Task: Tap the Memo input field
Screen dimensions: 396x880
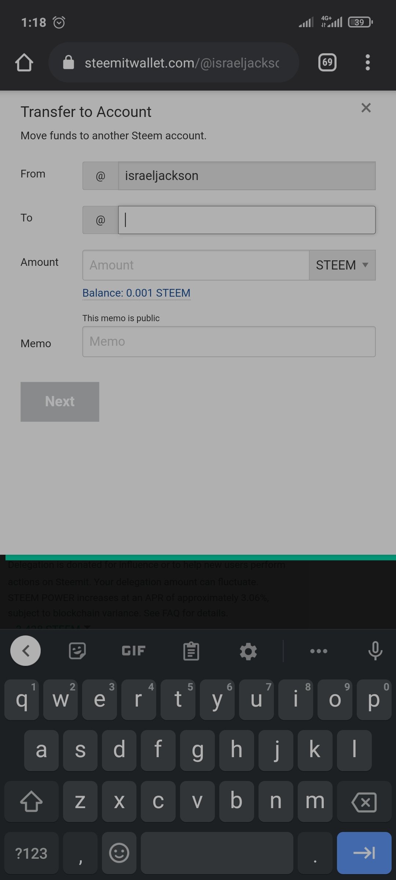Action: tap(229, 342)
